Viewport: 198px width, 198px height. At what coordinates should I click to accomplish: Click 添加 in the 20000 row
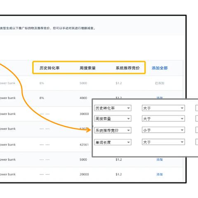[160, 174]
